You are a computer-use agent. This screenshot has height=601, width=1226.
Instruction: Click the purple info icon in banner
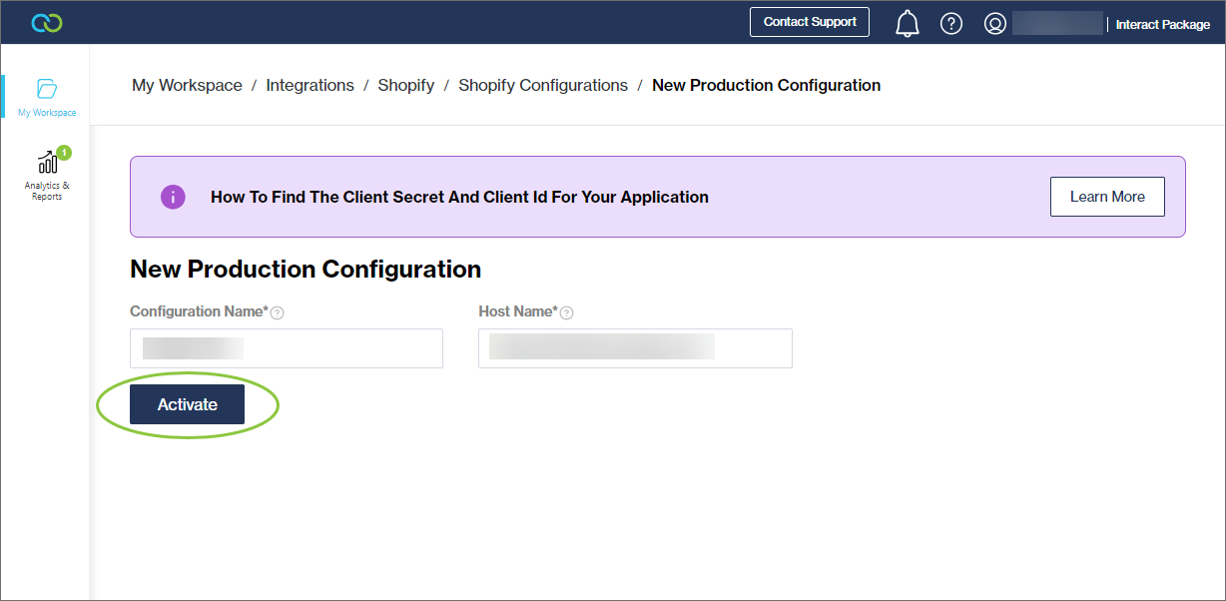(x=174, y=197)
